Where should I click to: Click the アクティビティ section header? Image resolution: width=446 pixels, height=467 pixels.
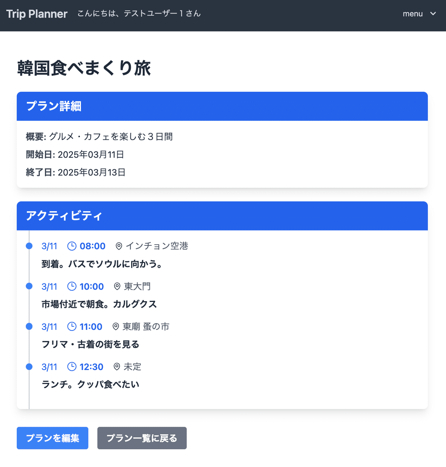point(222,216)
